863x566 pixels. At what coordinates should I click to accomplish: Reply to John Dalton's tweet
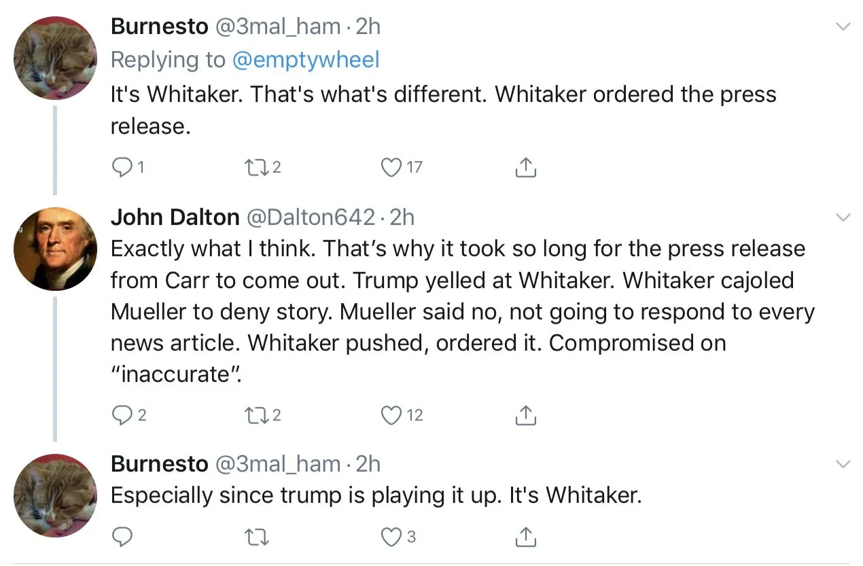[x=121, y=414]
